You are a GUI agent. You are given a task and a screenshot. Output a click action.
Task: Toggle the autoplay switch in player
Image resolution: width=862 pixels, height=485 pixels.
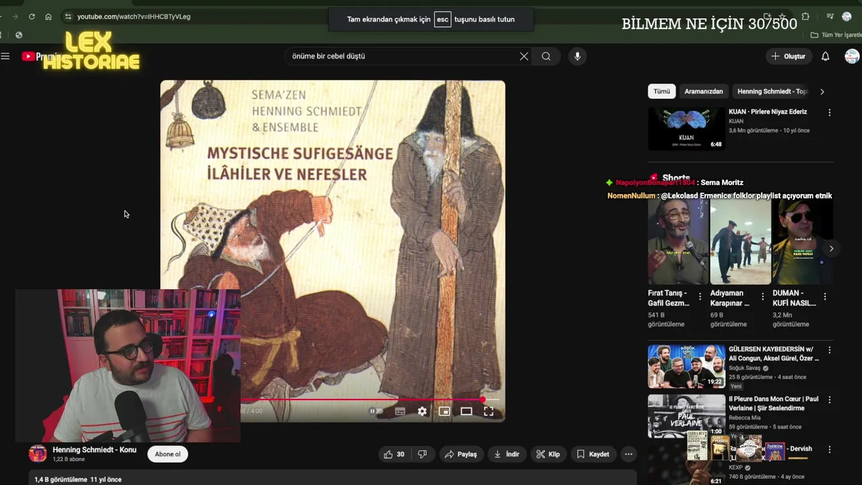tap(376, 411)
